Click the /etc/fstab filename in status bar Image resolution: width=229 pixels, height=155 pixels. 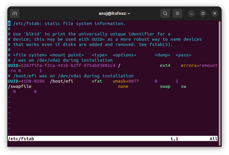[x=21, y=139]
